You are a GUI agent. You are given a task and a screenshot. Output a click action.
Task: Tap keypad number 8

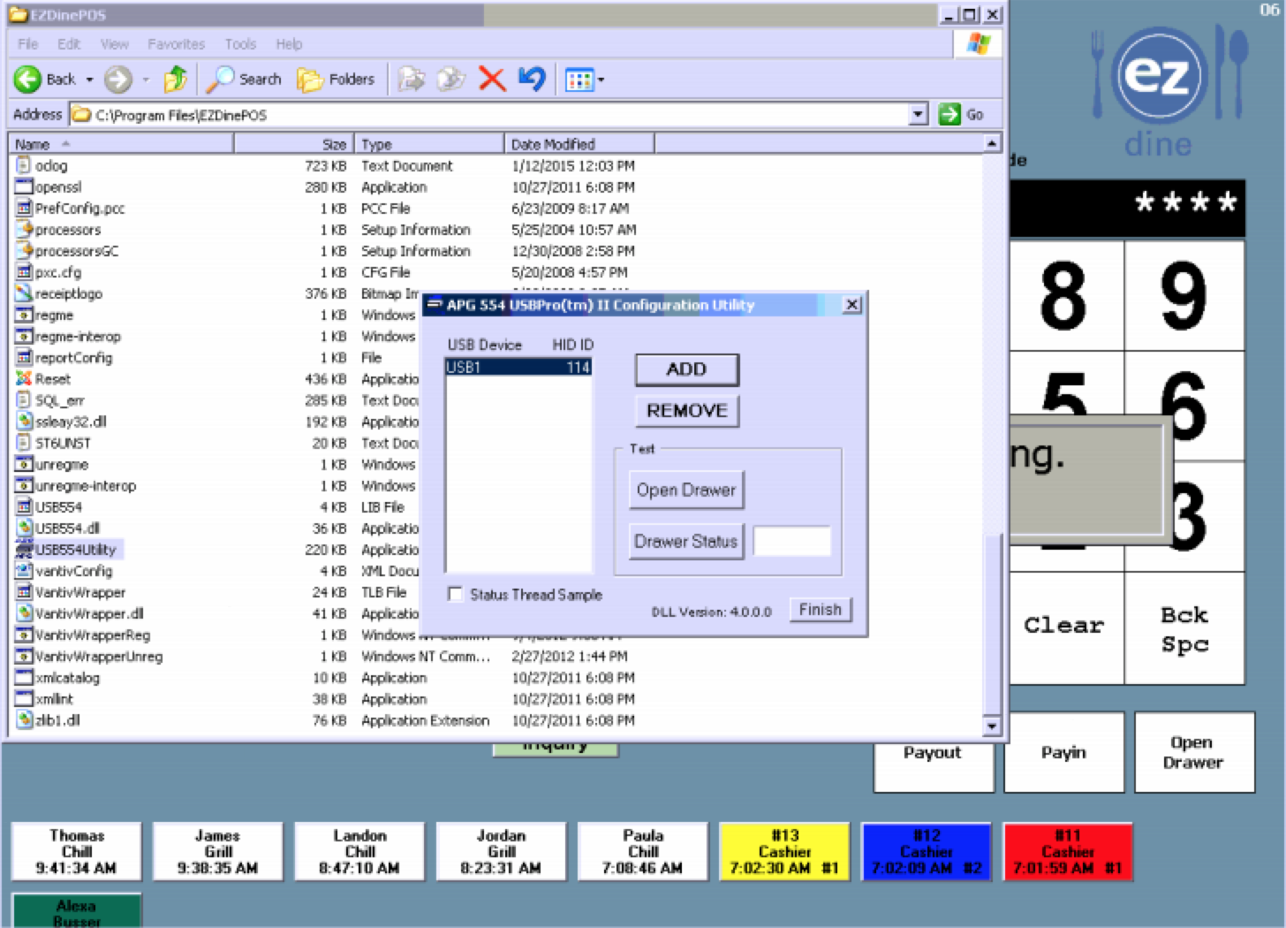(1064, 295)
